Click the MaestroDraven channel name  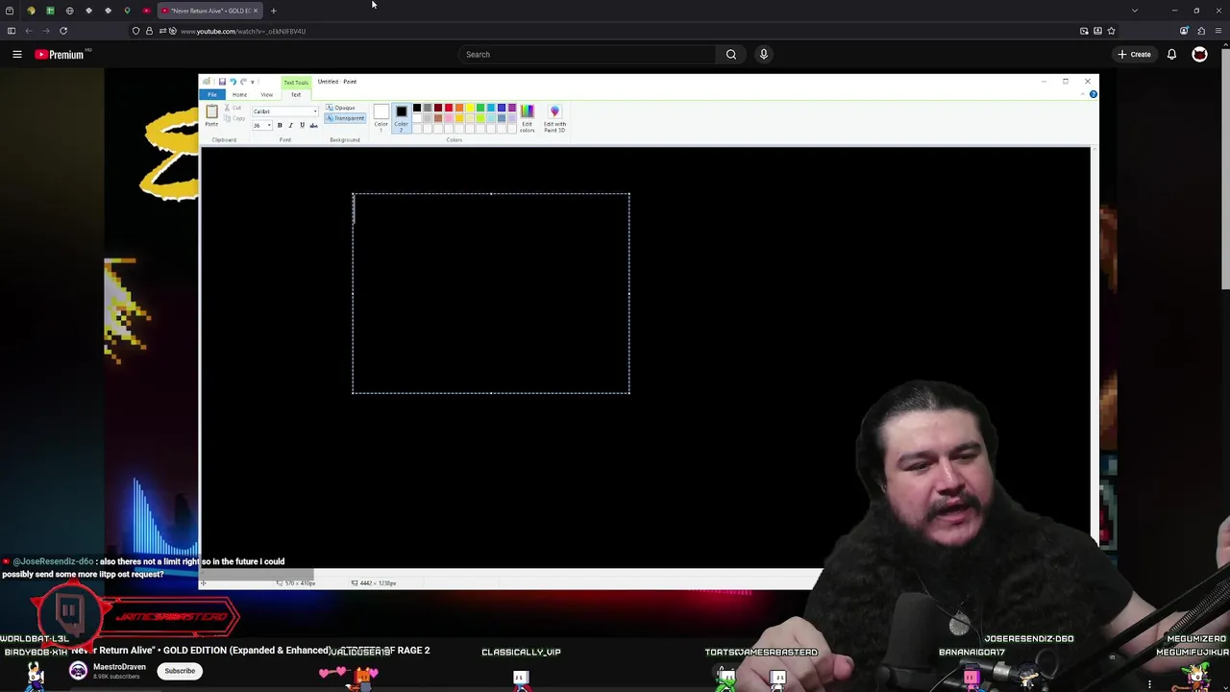[x=119, y=667]
